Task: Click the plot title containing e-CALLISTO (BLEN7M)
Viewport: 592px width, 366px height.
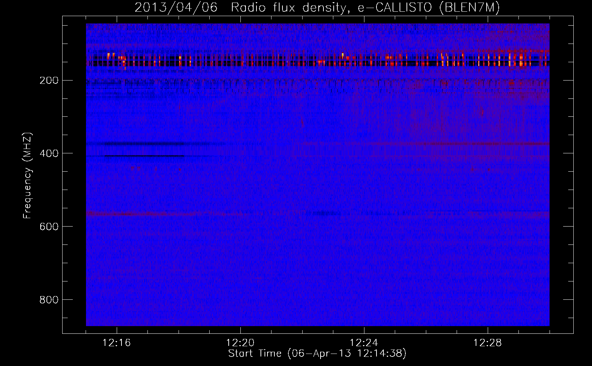Action: pyautogui.click(x=317, y=8)
